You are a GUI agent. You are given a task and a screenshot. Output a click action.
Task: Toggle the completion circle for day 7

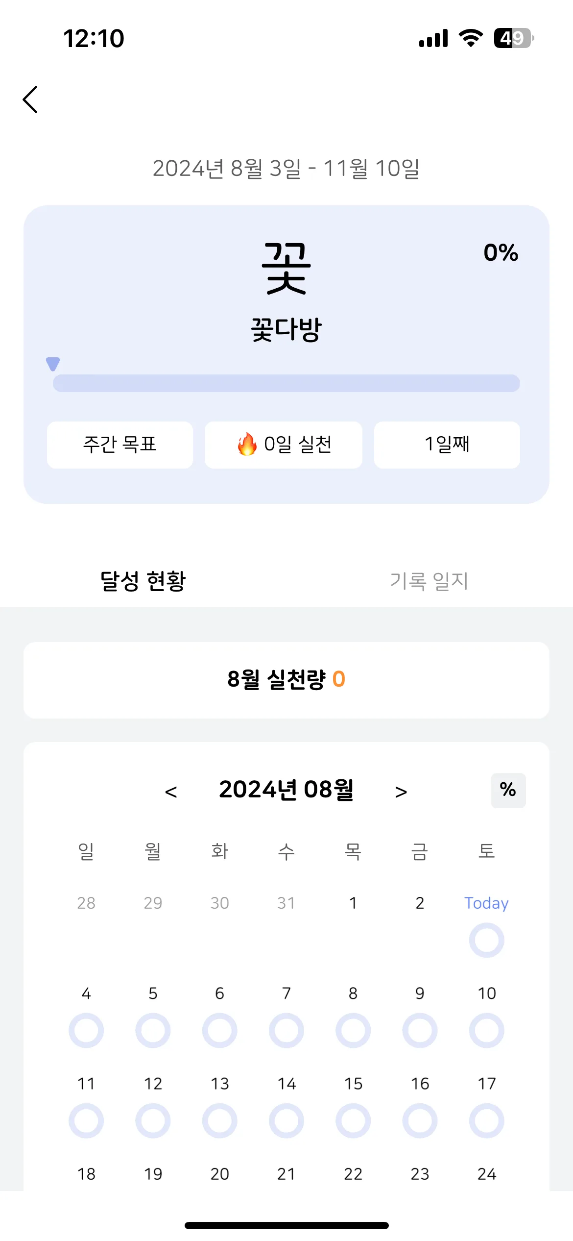286,1030
